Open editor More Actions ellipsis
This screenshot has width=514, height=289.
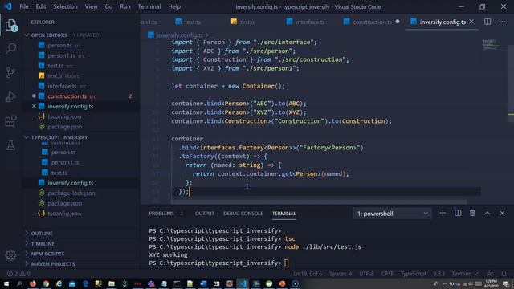(502, 22)
